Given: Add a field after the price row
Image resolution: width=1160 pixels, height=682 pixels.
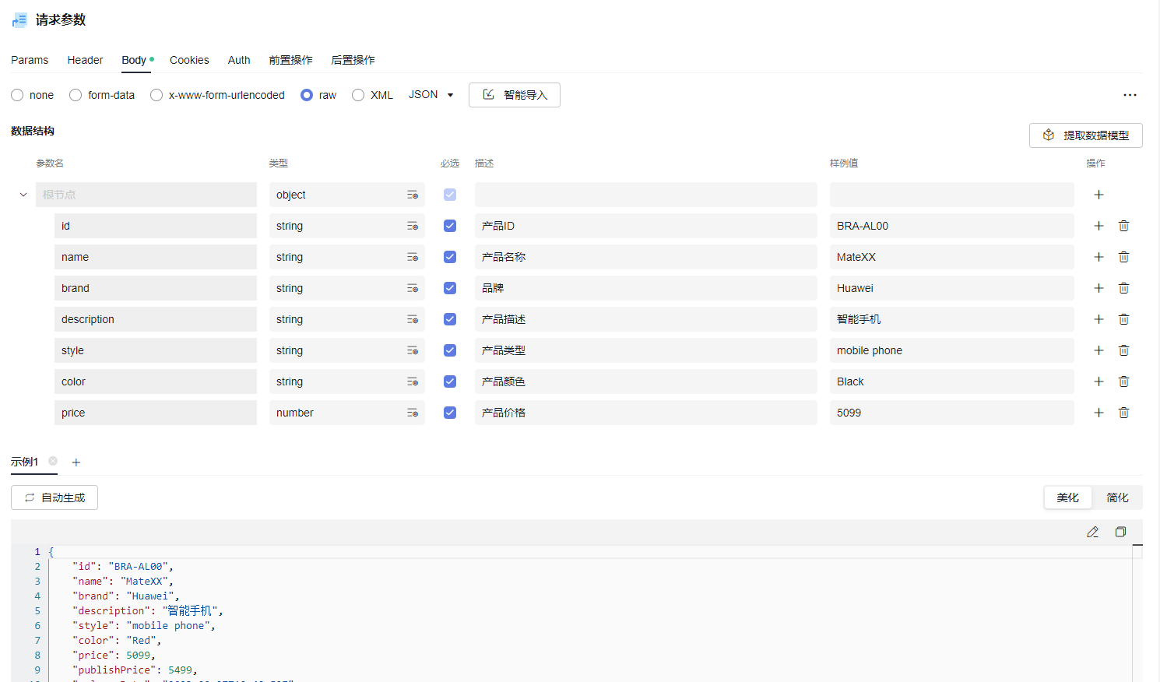Looking at the screenshot, I should click(1098, 413).
